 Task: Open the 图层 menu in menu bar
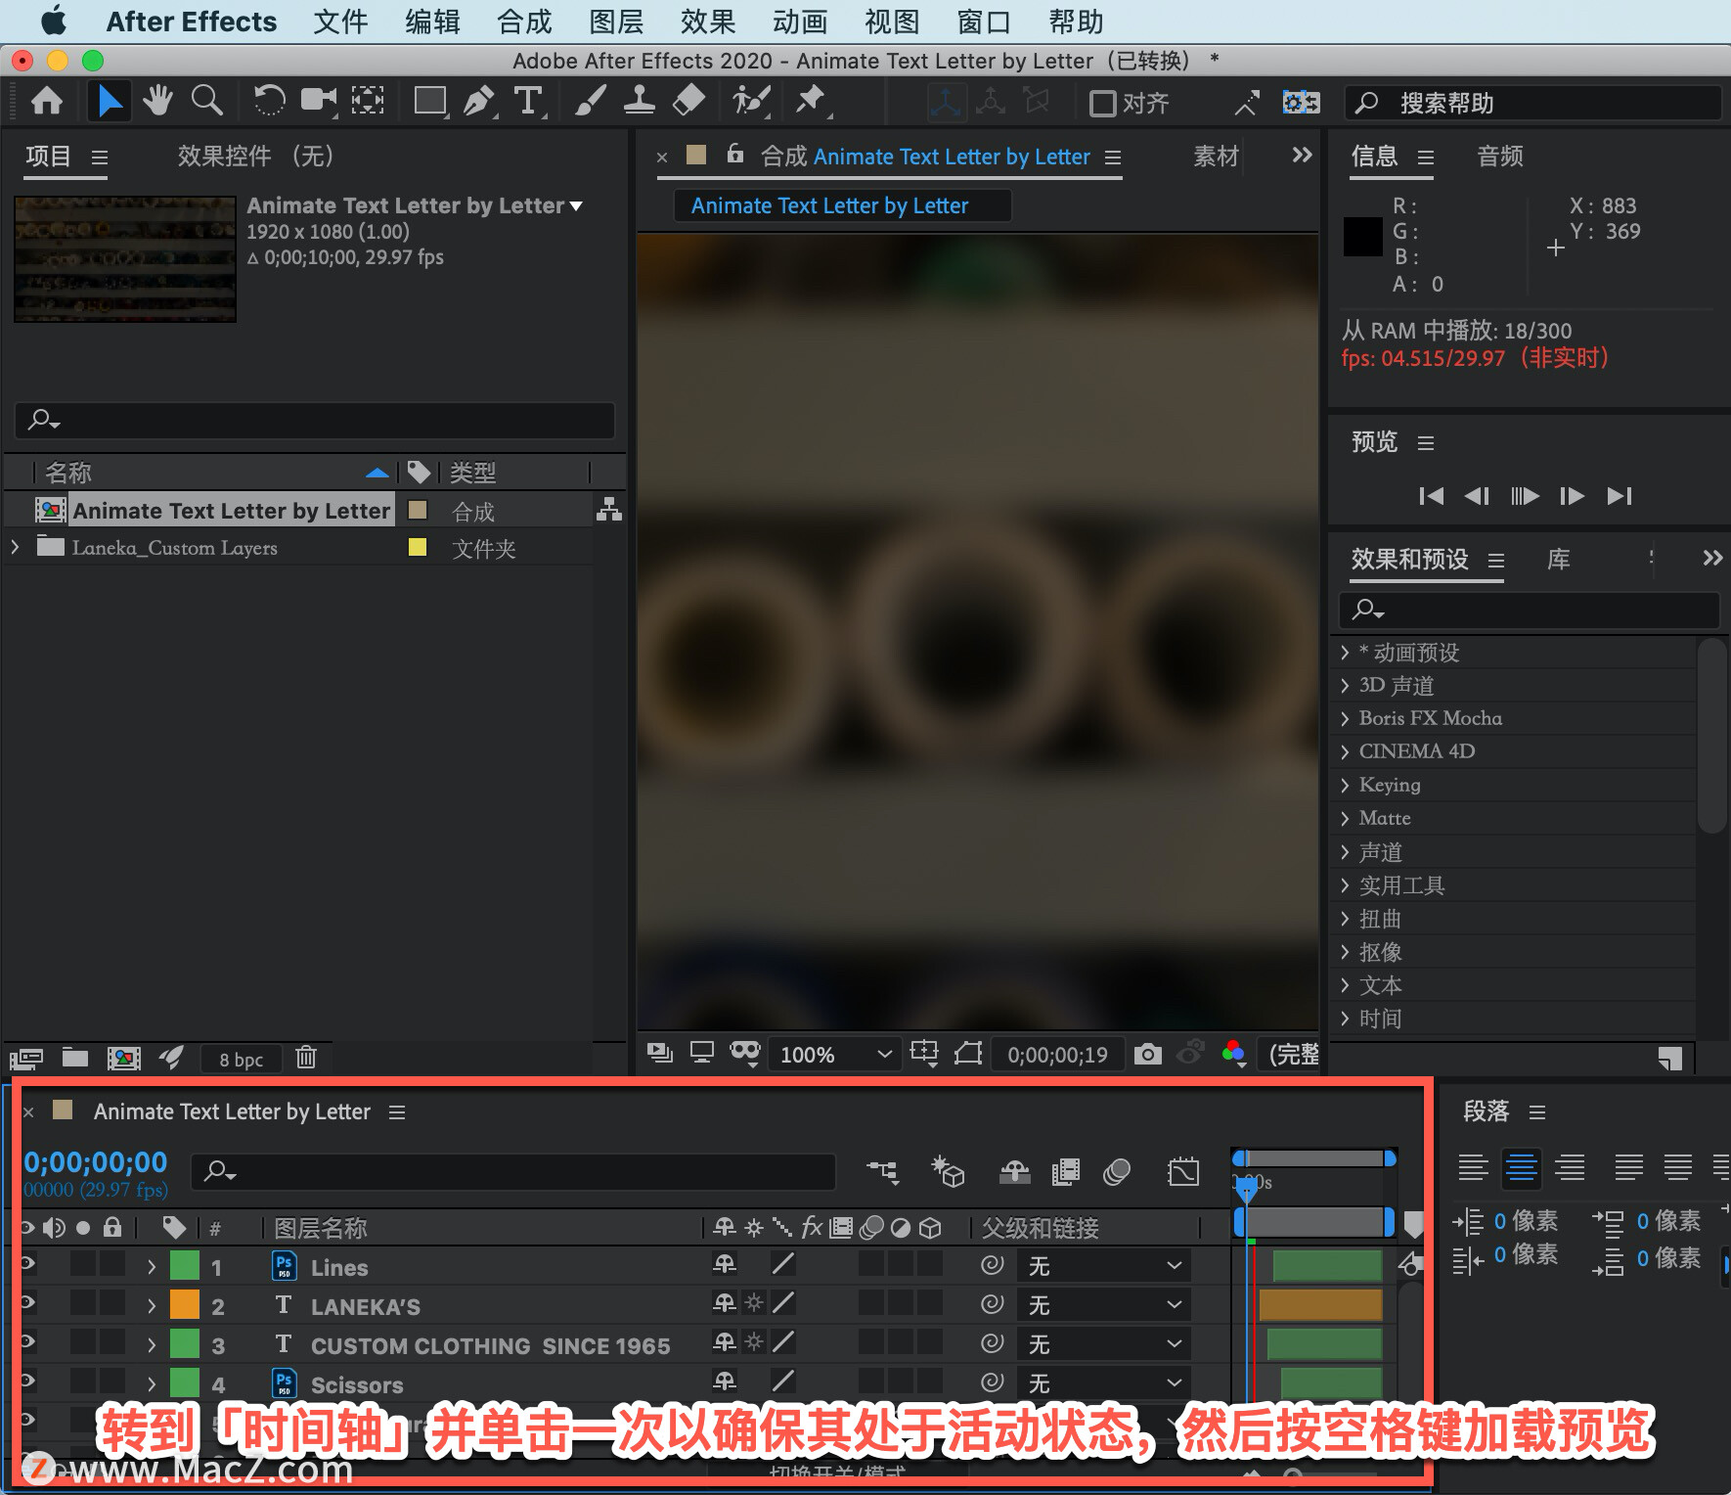[x=616, y=22]
